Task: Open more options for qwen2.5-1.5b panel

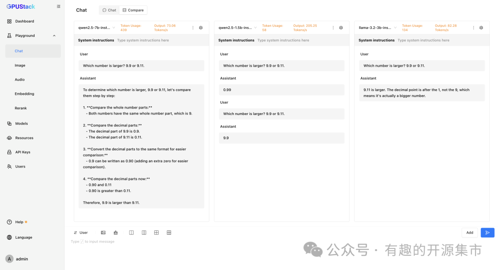Action: coord(333,28)
